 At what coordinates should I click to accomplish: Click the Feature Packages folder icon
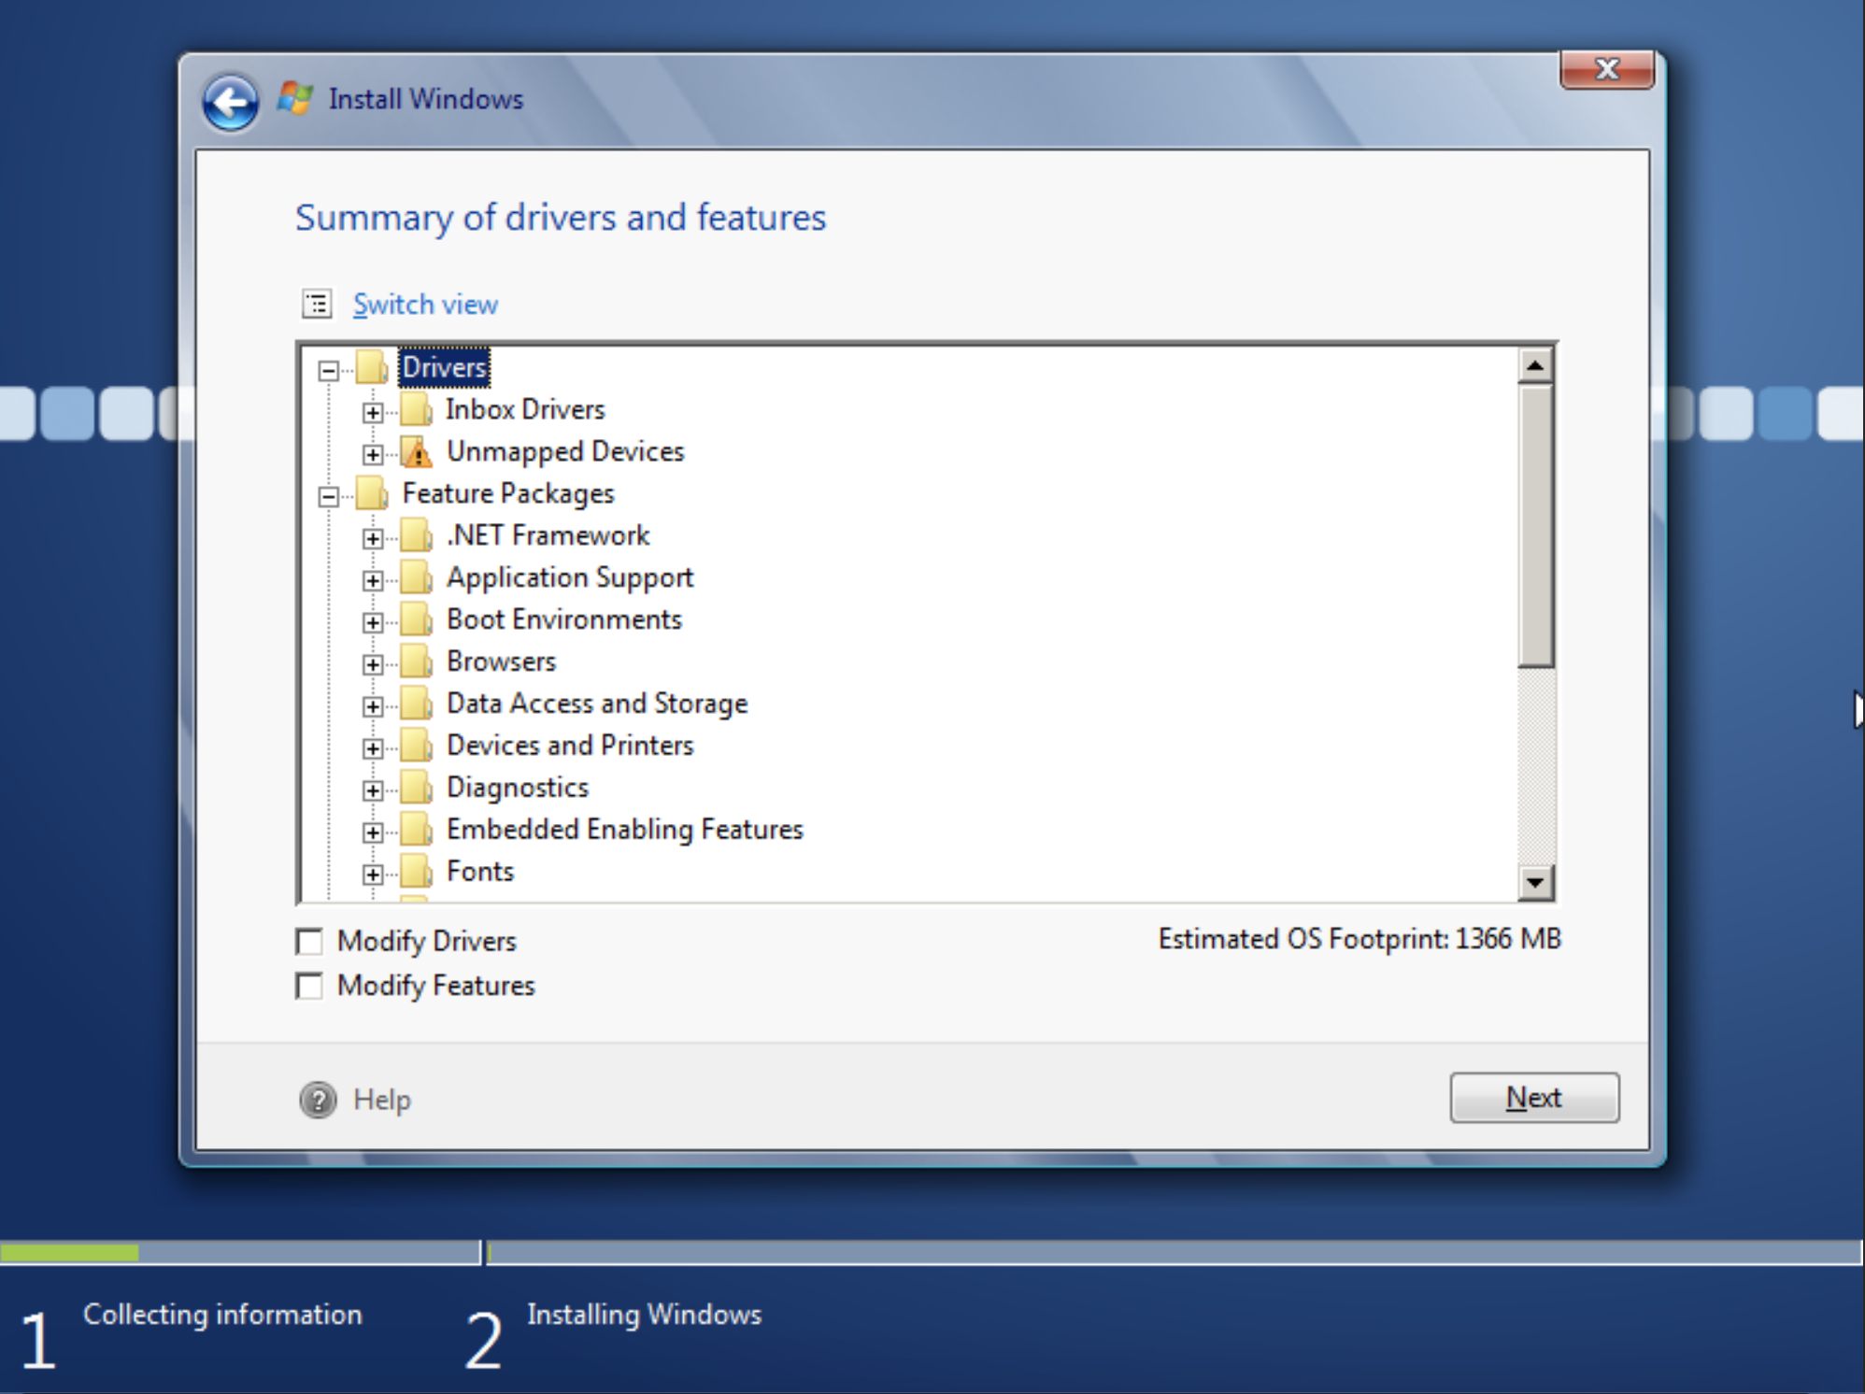coord(372,493)
